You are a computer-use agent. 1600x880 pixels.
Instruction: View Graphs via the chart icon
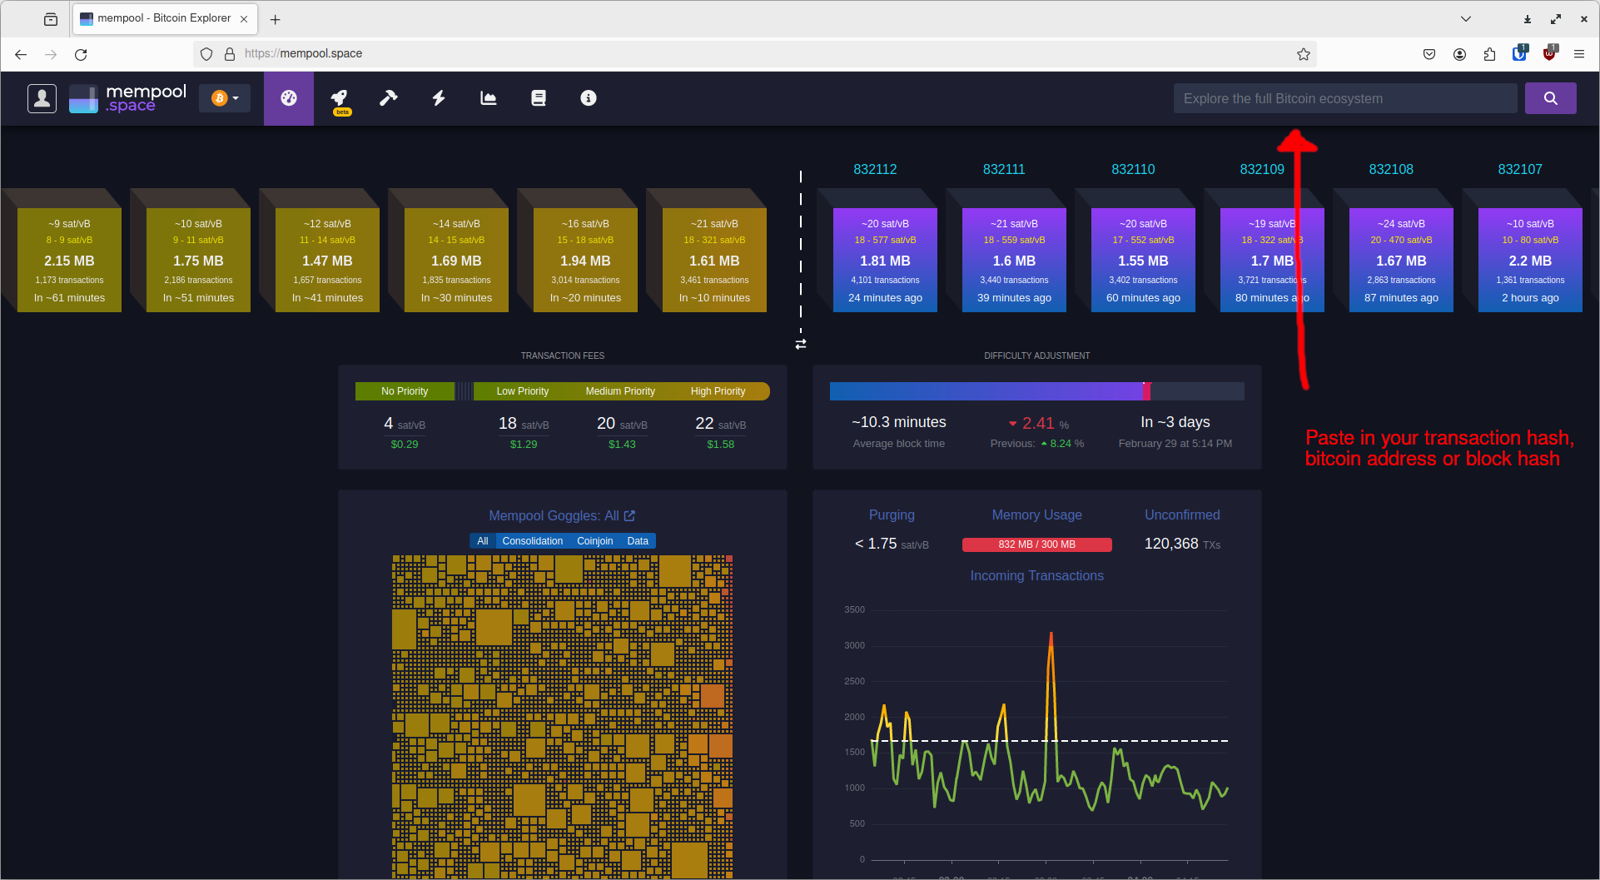[x=488, y=97]
